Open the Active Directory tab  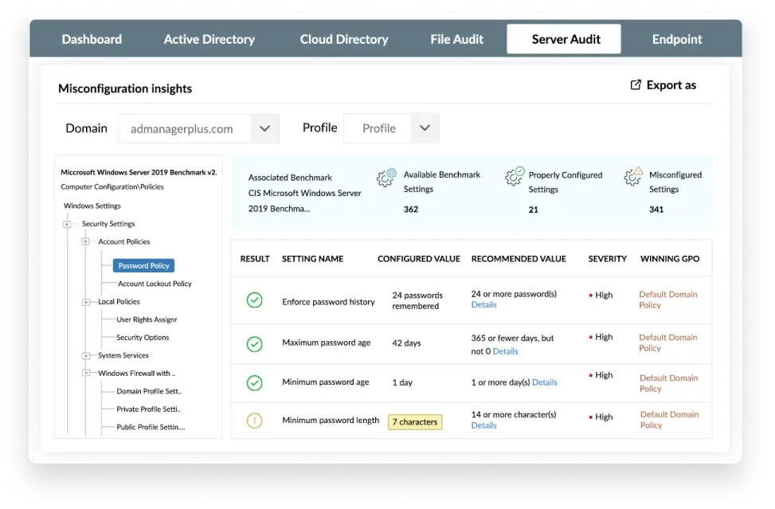pyautogui.click(x=209, y=39)
